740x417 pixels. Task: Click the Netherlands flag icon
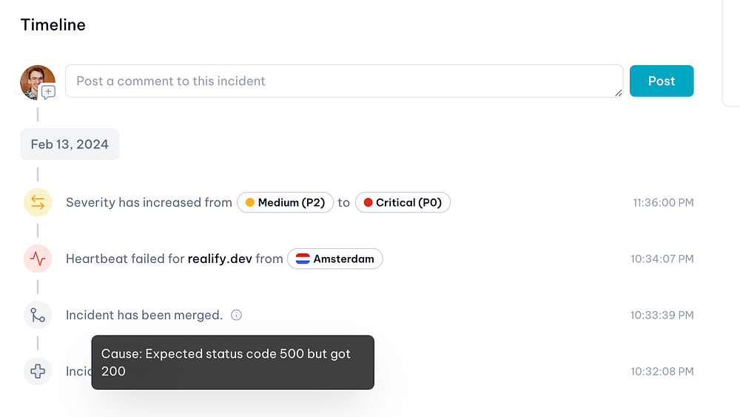click(x=303, y=259)
